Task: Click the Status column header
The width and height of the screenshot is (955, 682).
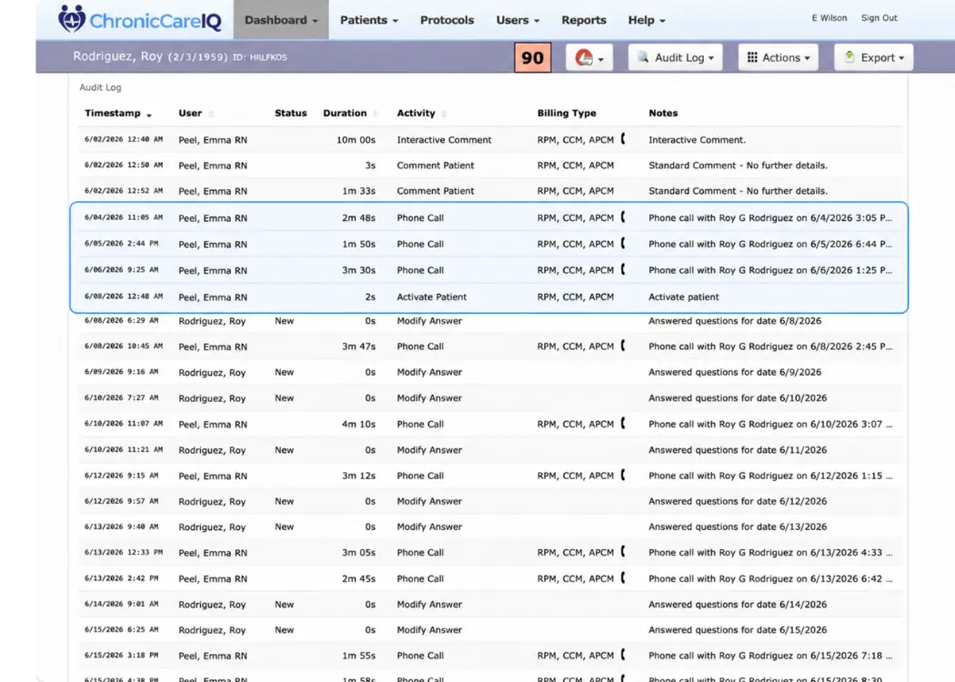Action: point(290,114)
